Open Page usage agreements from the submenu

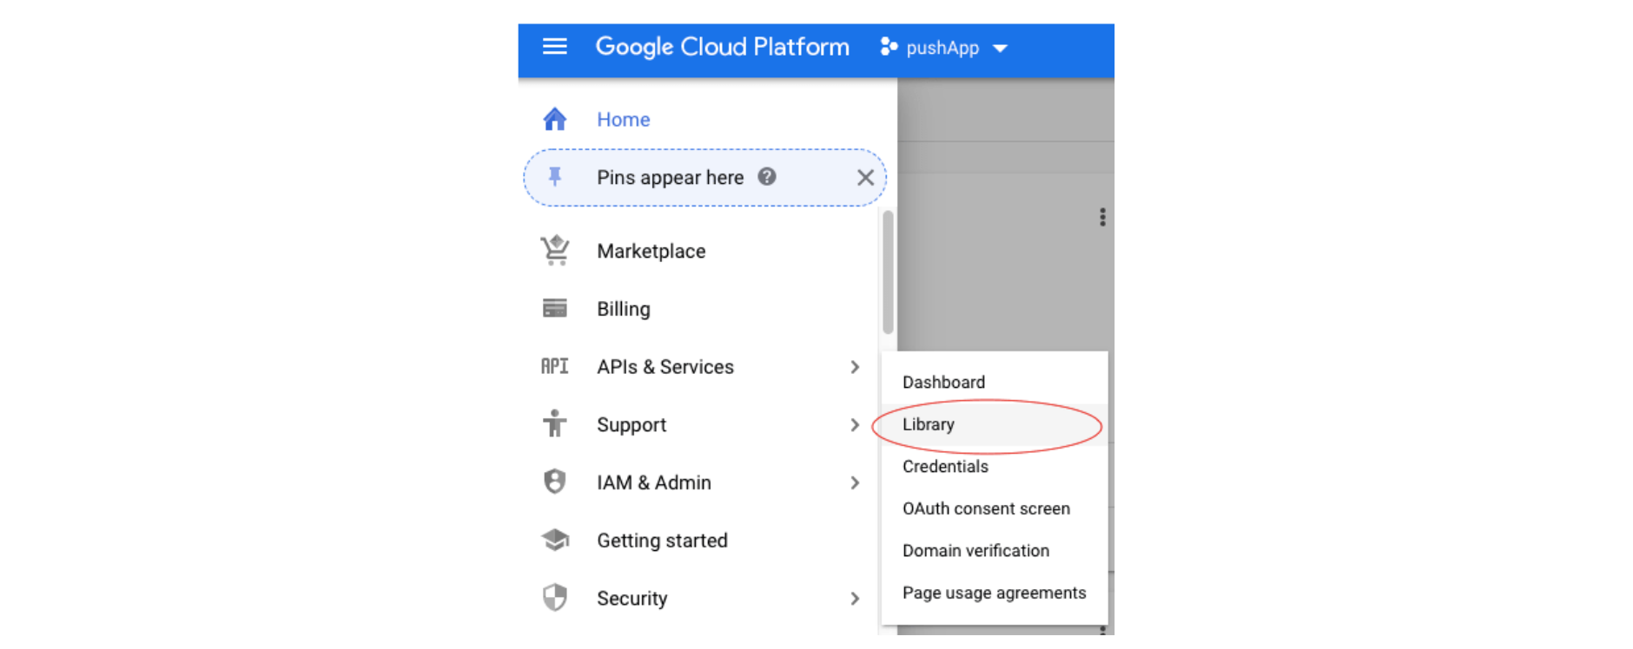(995, 593)
